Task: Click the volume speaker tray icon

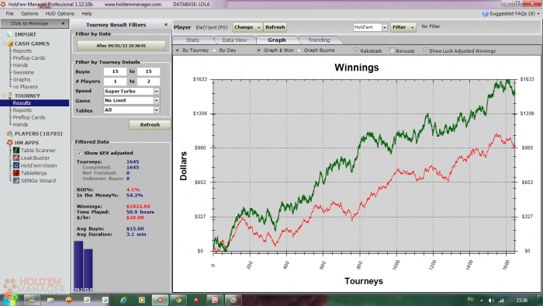Action: (x=491, y=300)
